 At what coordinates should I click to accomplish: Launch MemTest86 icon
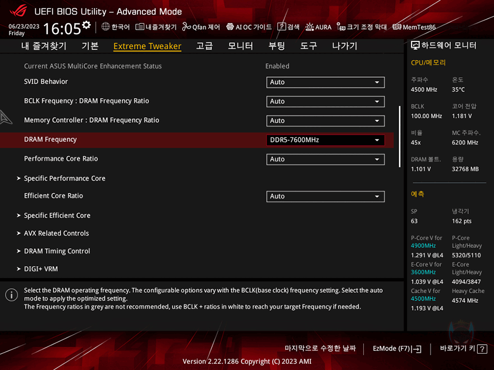[x=397, y=27]
